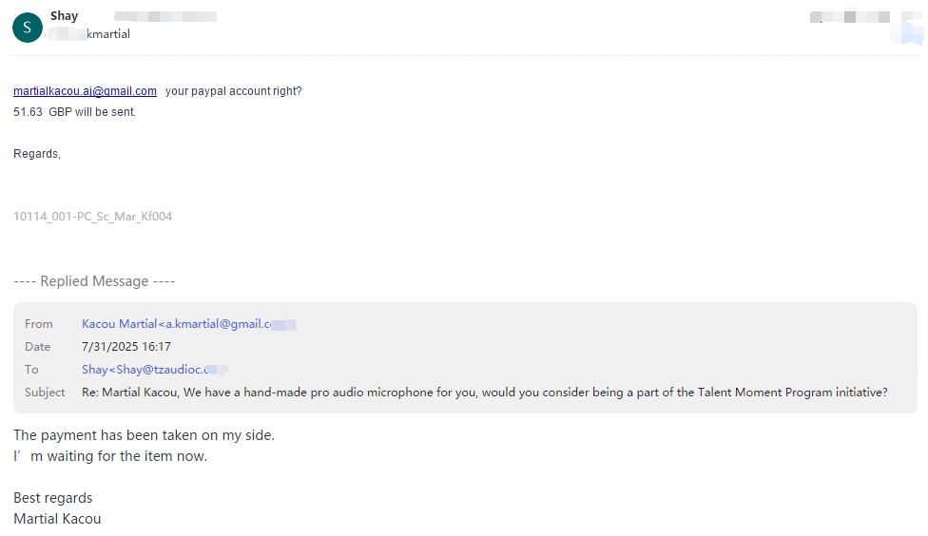This screenshot has height=536, width=928.
Task: Click the green S sender avatar
Action: click(x=28, y=28)
